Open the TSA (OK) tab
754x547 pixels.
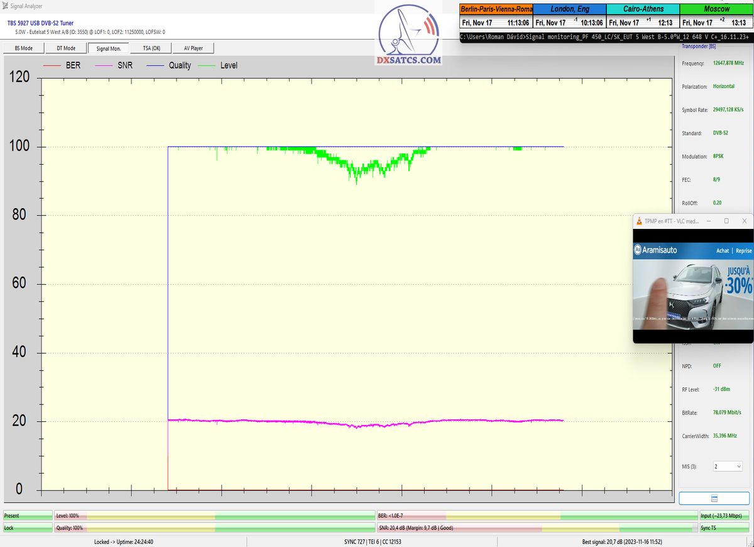[151, 48]
